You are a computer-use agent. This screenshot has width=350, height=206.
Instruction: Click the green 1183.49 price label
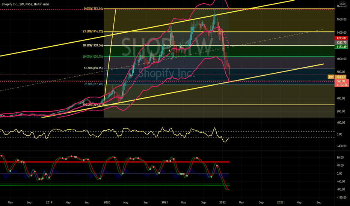[x=341, y=47]
